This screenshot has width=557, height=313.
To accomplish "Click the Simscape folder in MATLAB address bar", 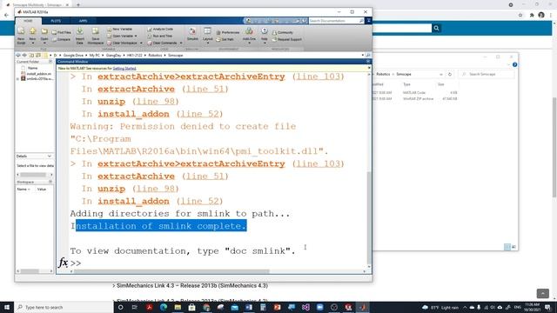I will 176,56.
